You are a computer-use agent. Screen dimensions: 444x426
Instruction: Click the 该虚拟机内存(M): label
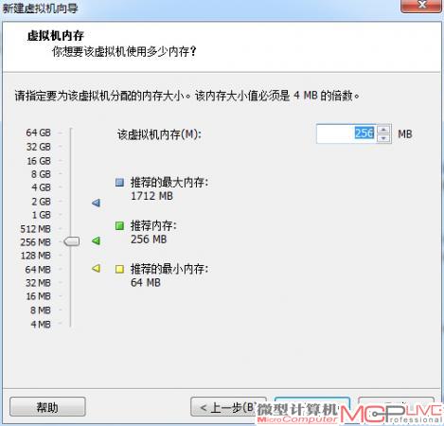(x=159, y=134)
